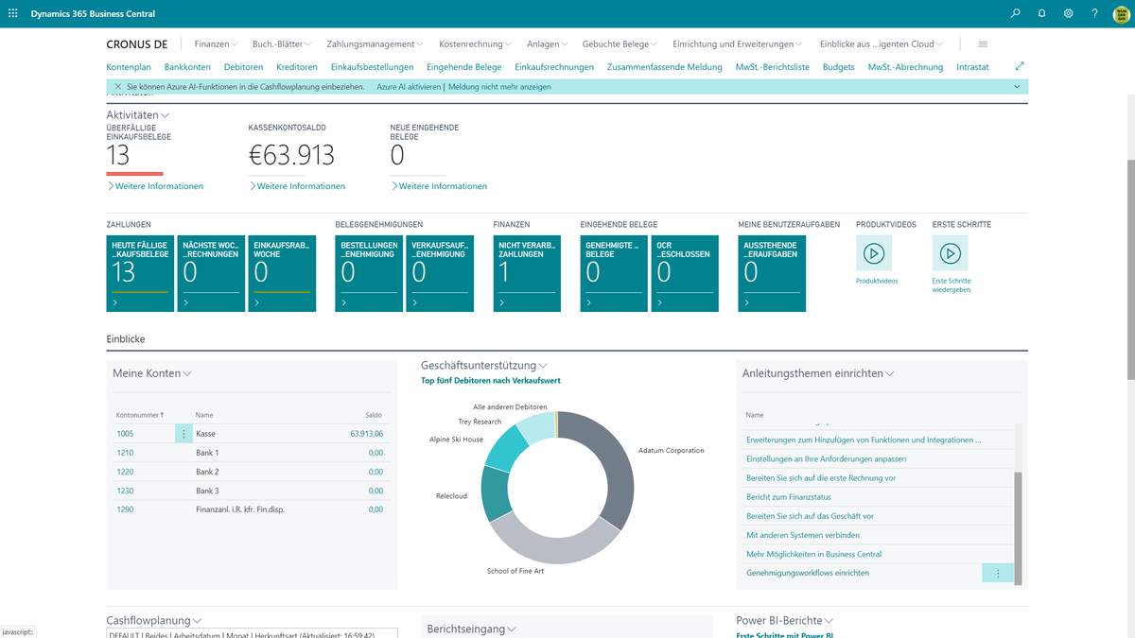Open the settings gear menu
Viewport: 1135px width, 638px height.
click(x=1068, y=14)
